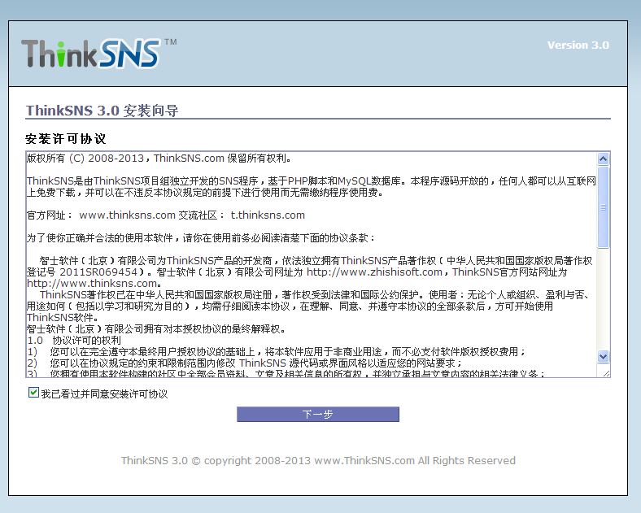Click the license scrollbar thumb
Screen dimensions: 641x513
point(603,207)
